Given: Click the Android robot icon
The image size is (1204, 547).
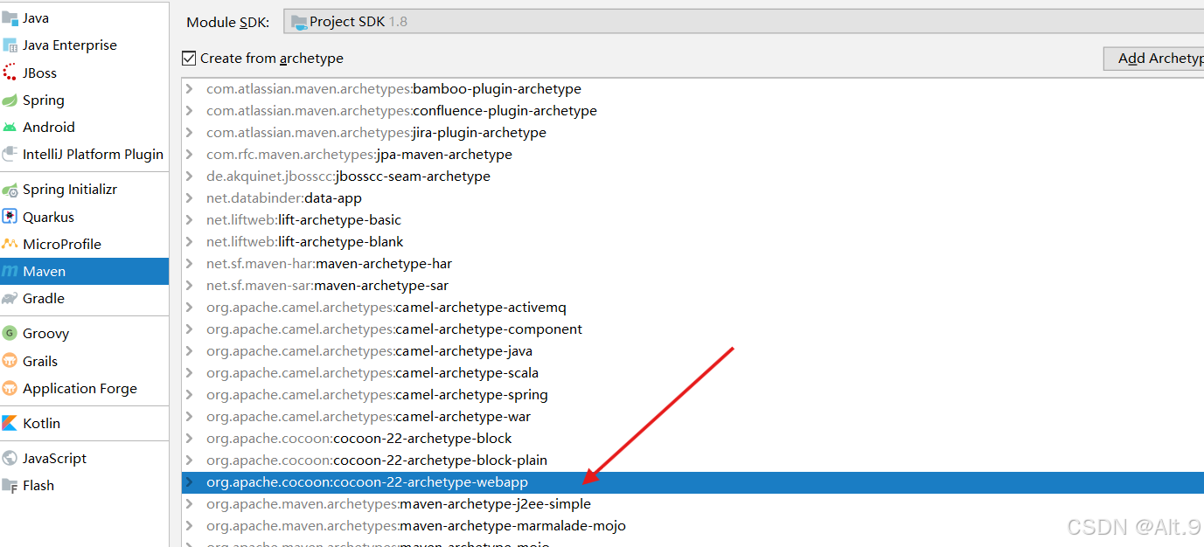Looking at the screenshot, I should pyautogui.click(x=10, y=128).
